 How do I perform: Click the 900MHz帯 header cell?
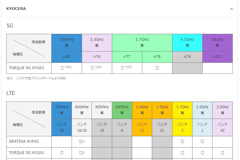pos(122,110)
